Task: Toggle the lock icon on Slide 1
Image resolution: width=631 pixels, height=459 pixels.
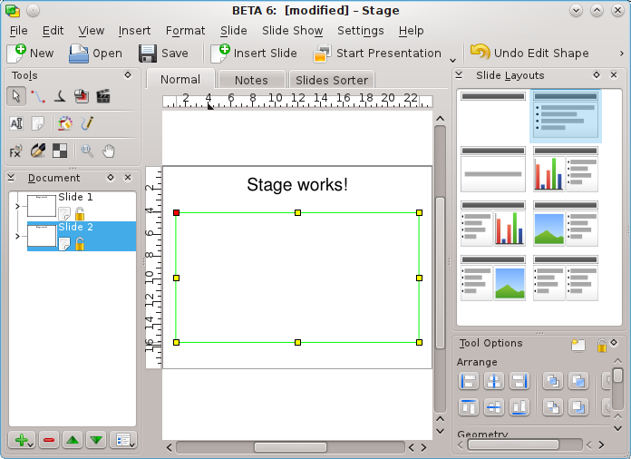Action: click(x=80, y=214)
